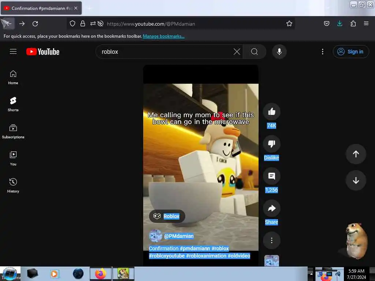
Task: Bookmark this page with the star
Action: [x=289, y=23]
